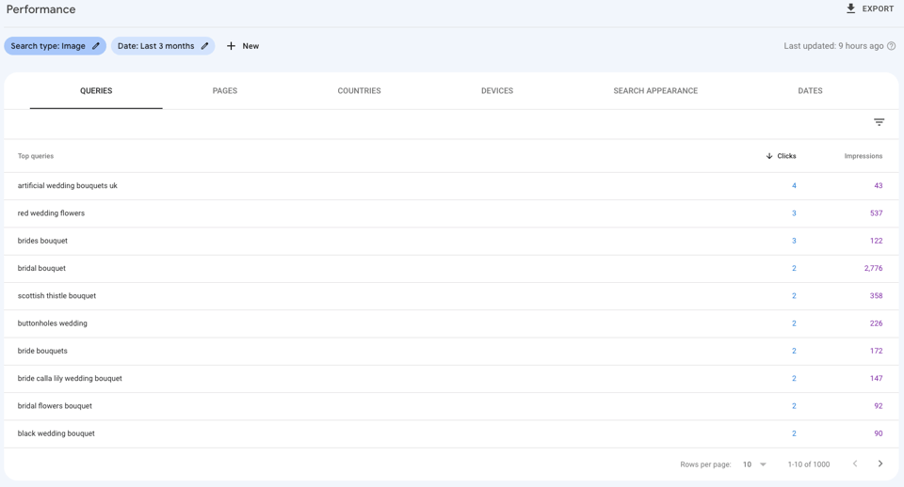Select query 'bride calla lily wedding bouquet'

(70, 378)
